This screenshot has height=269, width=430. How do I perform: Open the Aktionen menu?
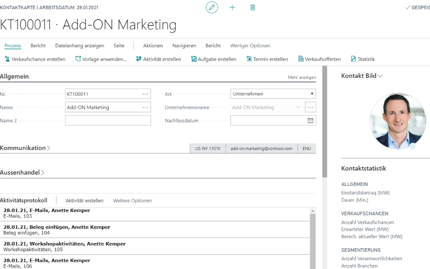[153, 45]
